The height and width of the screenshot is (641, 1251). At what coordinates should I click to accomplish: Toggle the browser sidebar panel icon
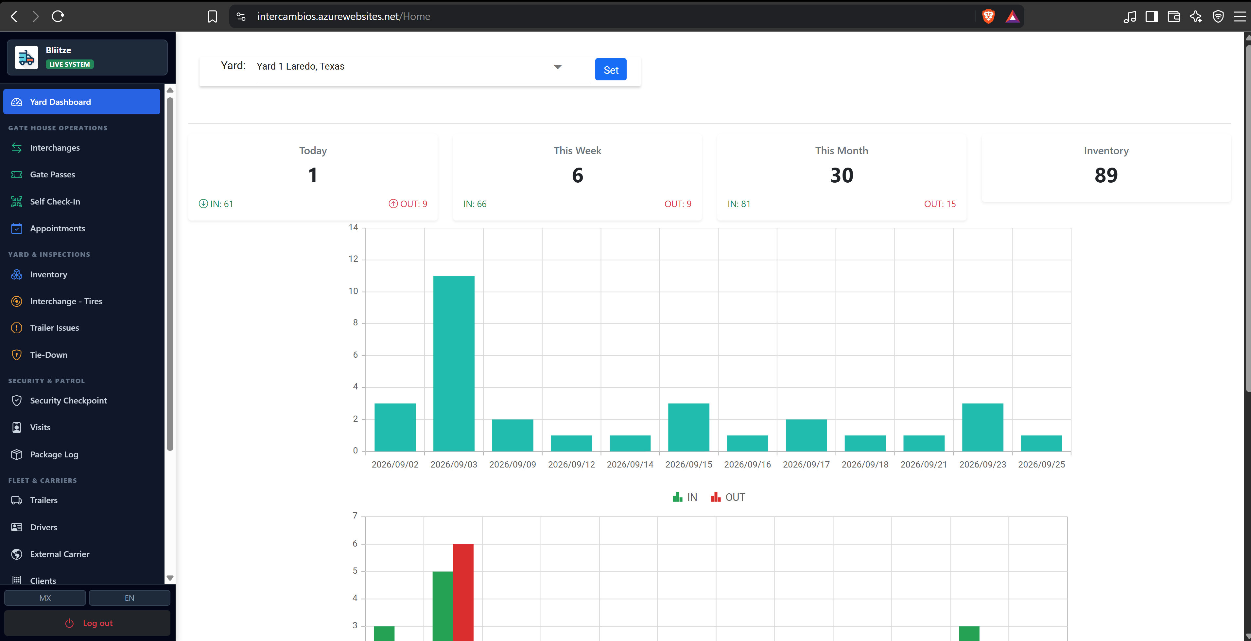coord(1152,16)
